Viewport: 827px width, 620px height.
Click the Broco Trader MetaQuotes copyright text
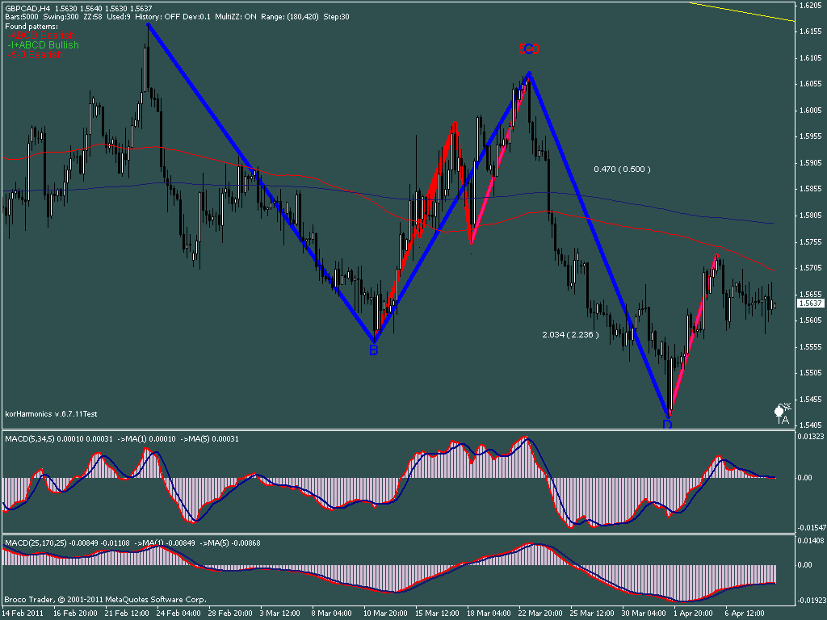[106, 600]
